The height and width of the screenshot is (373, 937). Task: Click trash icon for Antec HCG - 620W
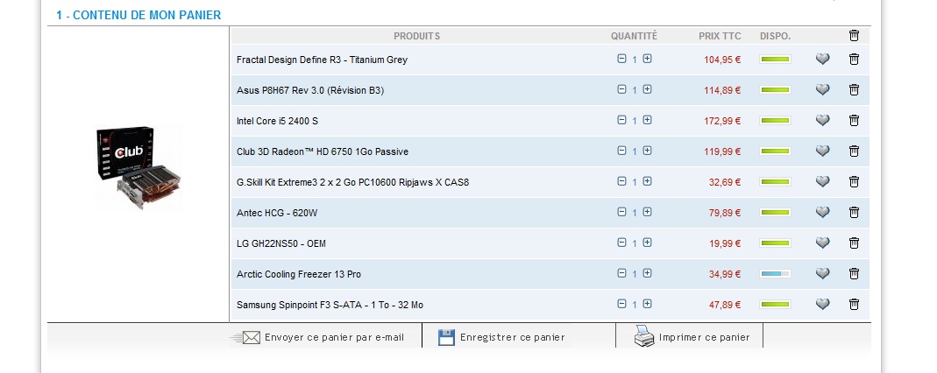pos(854,213)
